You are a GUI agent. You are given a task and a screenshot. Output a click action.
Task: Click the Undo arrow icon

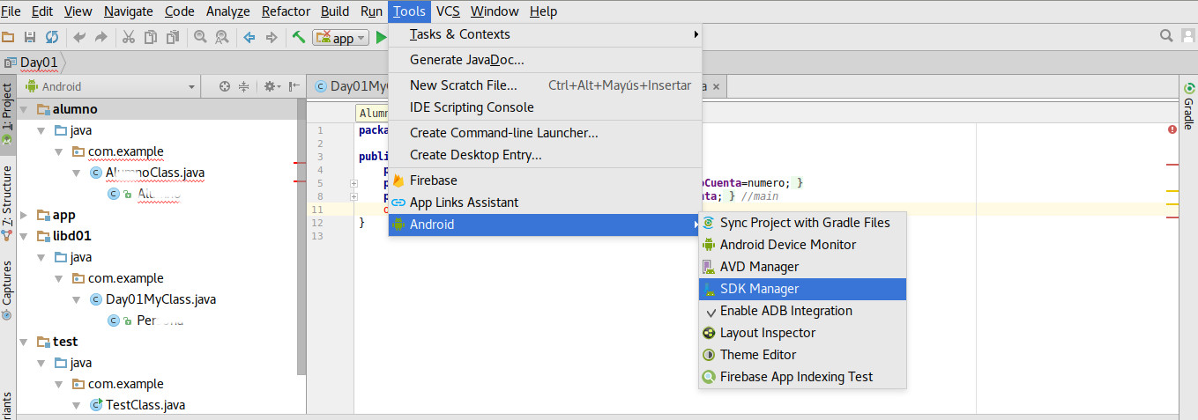(x=79, y=37)
